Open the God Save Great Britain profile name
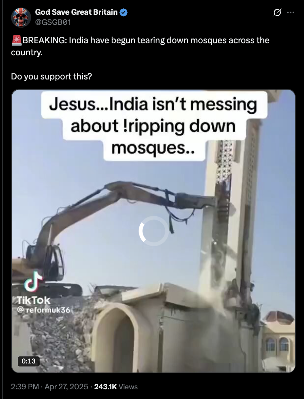 76,12
